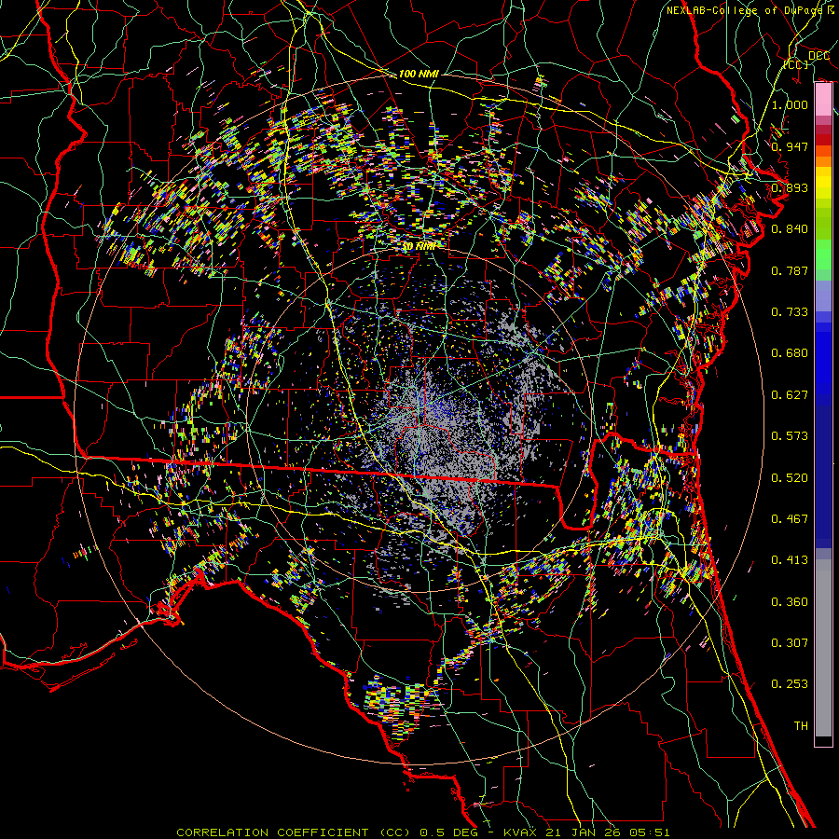Click the 0.520 legend value
This screenshot has height=839, width=839.
[790, 478]
